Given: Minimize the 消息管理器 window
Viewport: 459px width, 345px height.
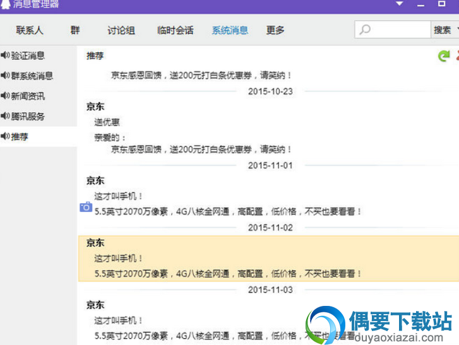Looking at the screenshot, I should coord(420,4).
